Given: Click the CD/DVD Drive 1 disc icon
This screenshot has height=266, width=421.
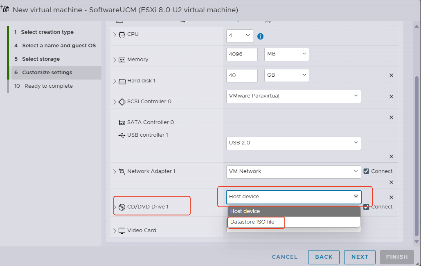Looking at the screenshot, I should click(122, 207).
